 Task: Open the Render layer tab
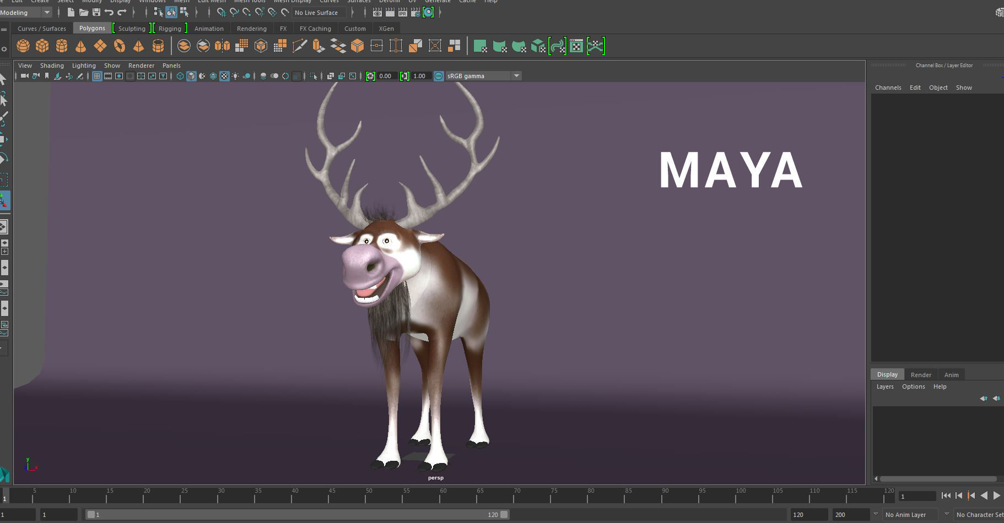click(x=921, y=375)
